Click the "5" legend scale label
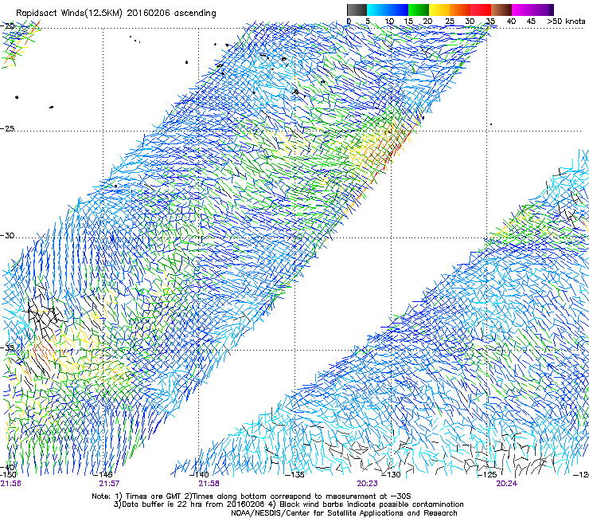Screen dimensions: 589x518 pos(368,21)
